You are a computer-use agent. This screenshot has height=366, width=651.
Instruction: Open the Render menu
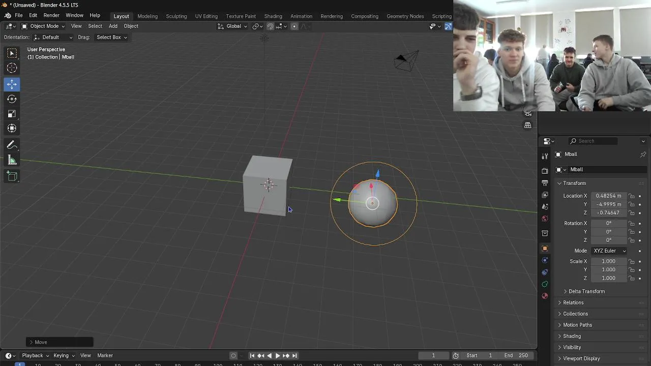point(51,16)
